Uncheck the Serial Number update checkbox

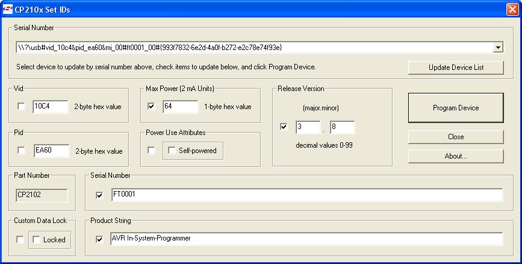pos(100,195)
